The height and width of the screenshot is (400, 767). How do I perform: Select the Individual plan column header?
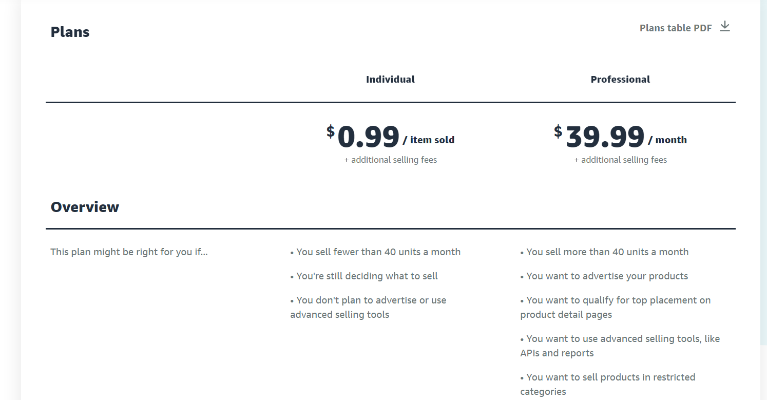pyautogui.click(x=390, y=79)
